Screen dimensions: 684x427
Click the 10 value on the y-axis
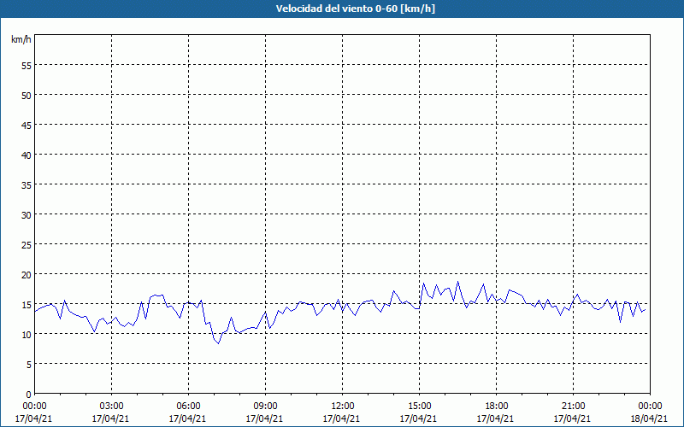[27, 335]
